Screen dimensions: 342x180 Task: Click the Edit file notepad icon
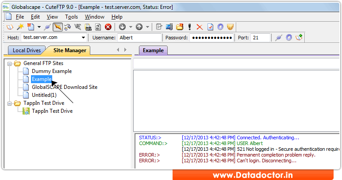[x=159, y=27]
